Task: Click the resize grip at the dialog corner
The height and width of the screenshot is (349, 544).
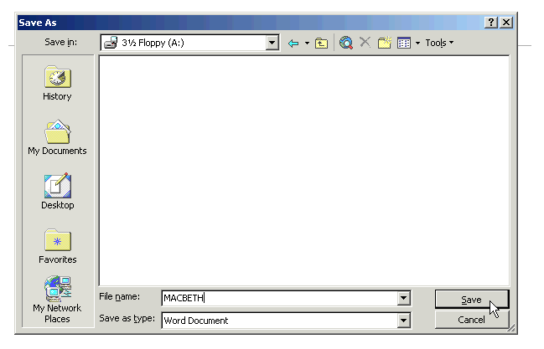Action: [x=511, y=328]
